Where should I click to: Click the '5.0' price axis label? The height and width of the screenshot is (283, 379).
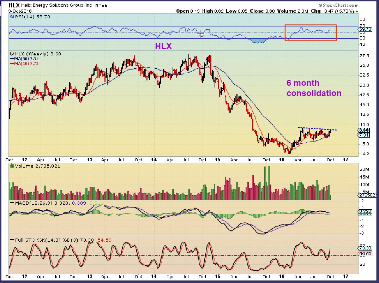coord(366,144)
